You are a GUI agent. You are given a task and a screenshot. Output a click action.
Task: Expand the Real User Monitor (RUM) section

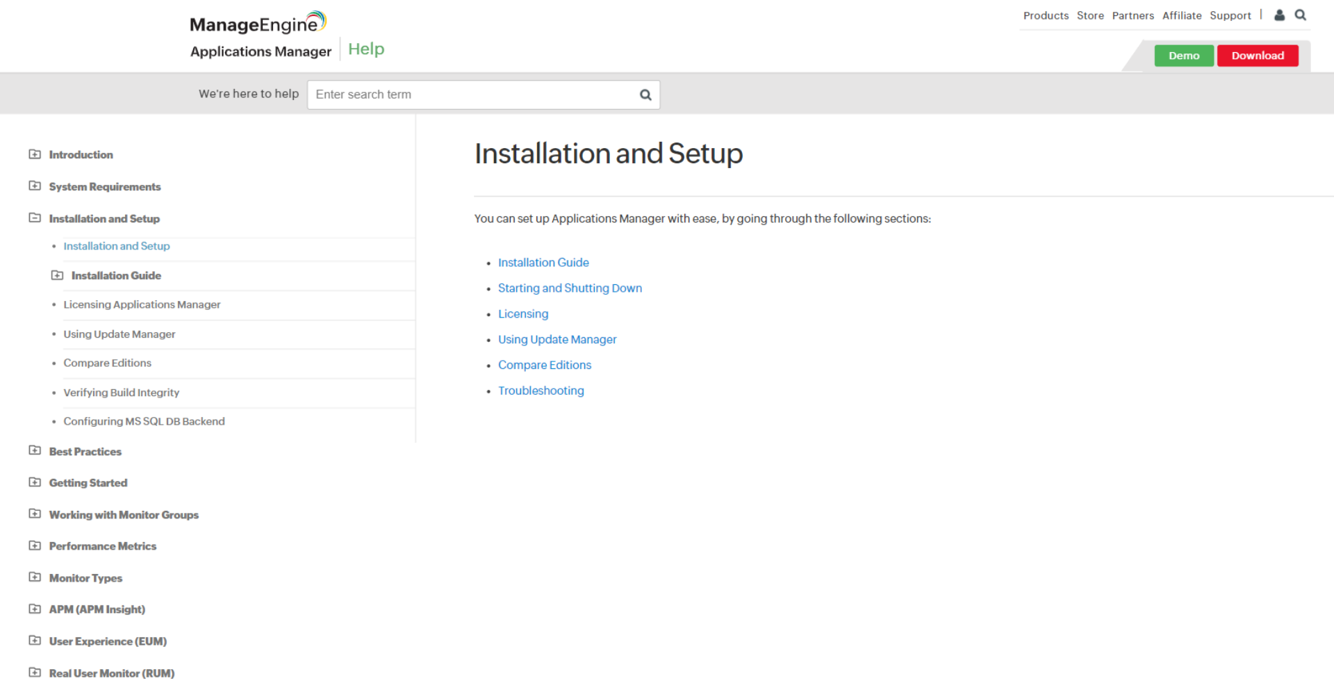click(35, 672)
